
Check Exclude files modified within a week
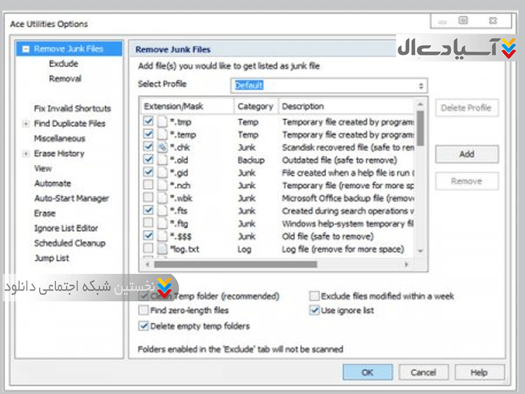314,296
